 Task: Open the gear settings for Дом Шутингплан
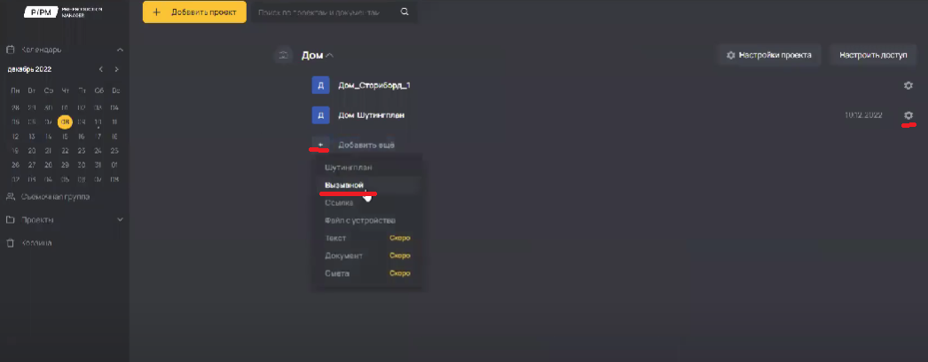point(908,114)
